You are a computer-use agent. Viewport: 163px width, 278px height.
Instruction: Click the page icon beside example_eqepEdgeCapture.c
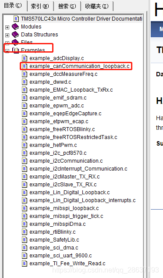pos(25,114)
